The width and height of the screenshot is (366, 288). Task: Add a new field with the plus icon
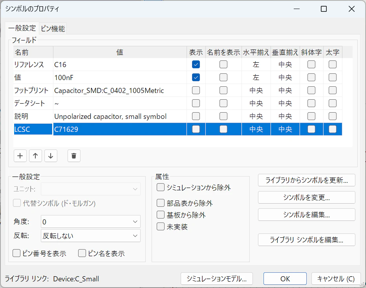[20, 156]
